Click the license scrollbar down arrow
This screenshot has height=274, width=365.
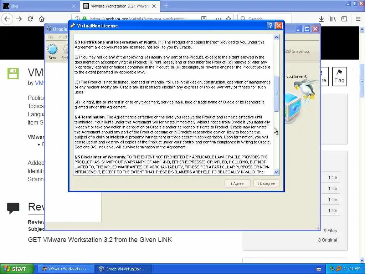pyautogui.click(x=276, y=172)
